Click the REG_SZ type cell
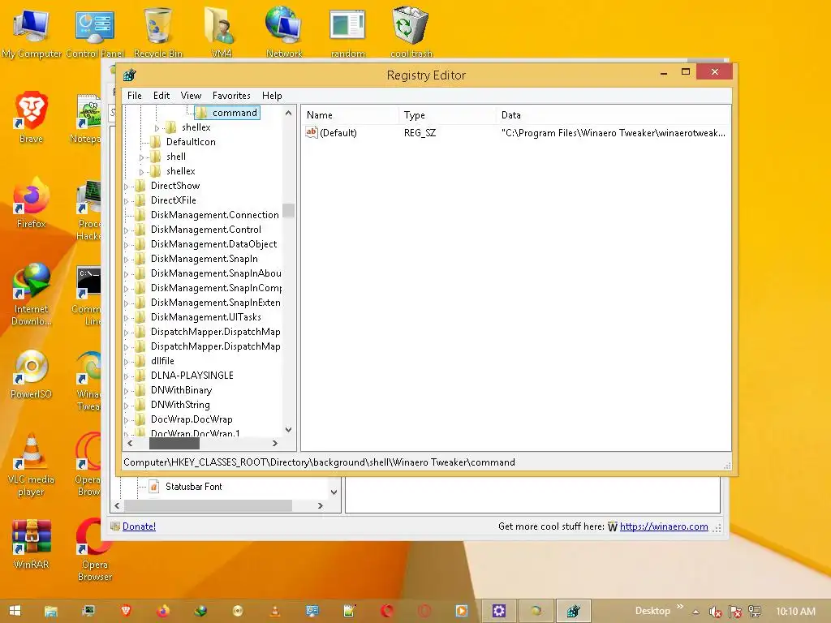This screenshot has width=831, height=623. point(420,132)
